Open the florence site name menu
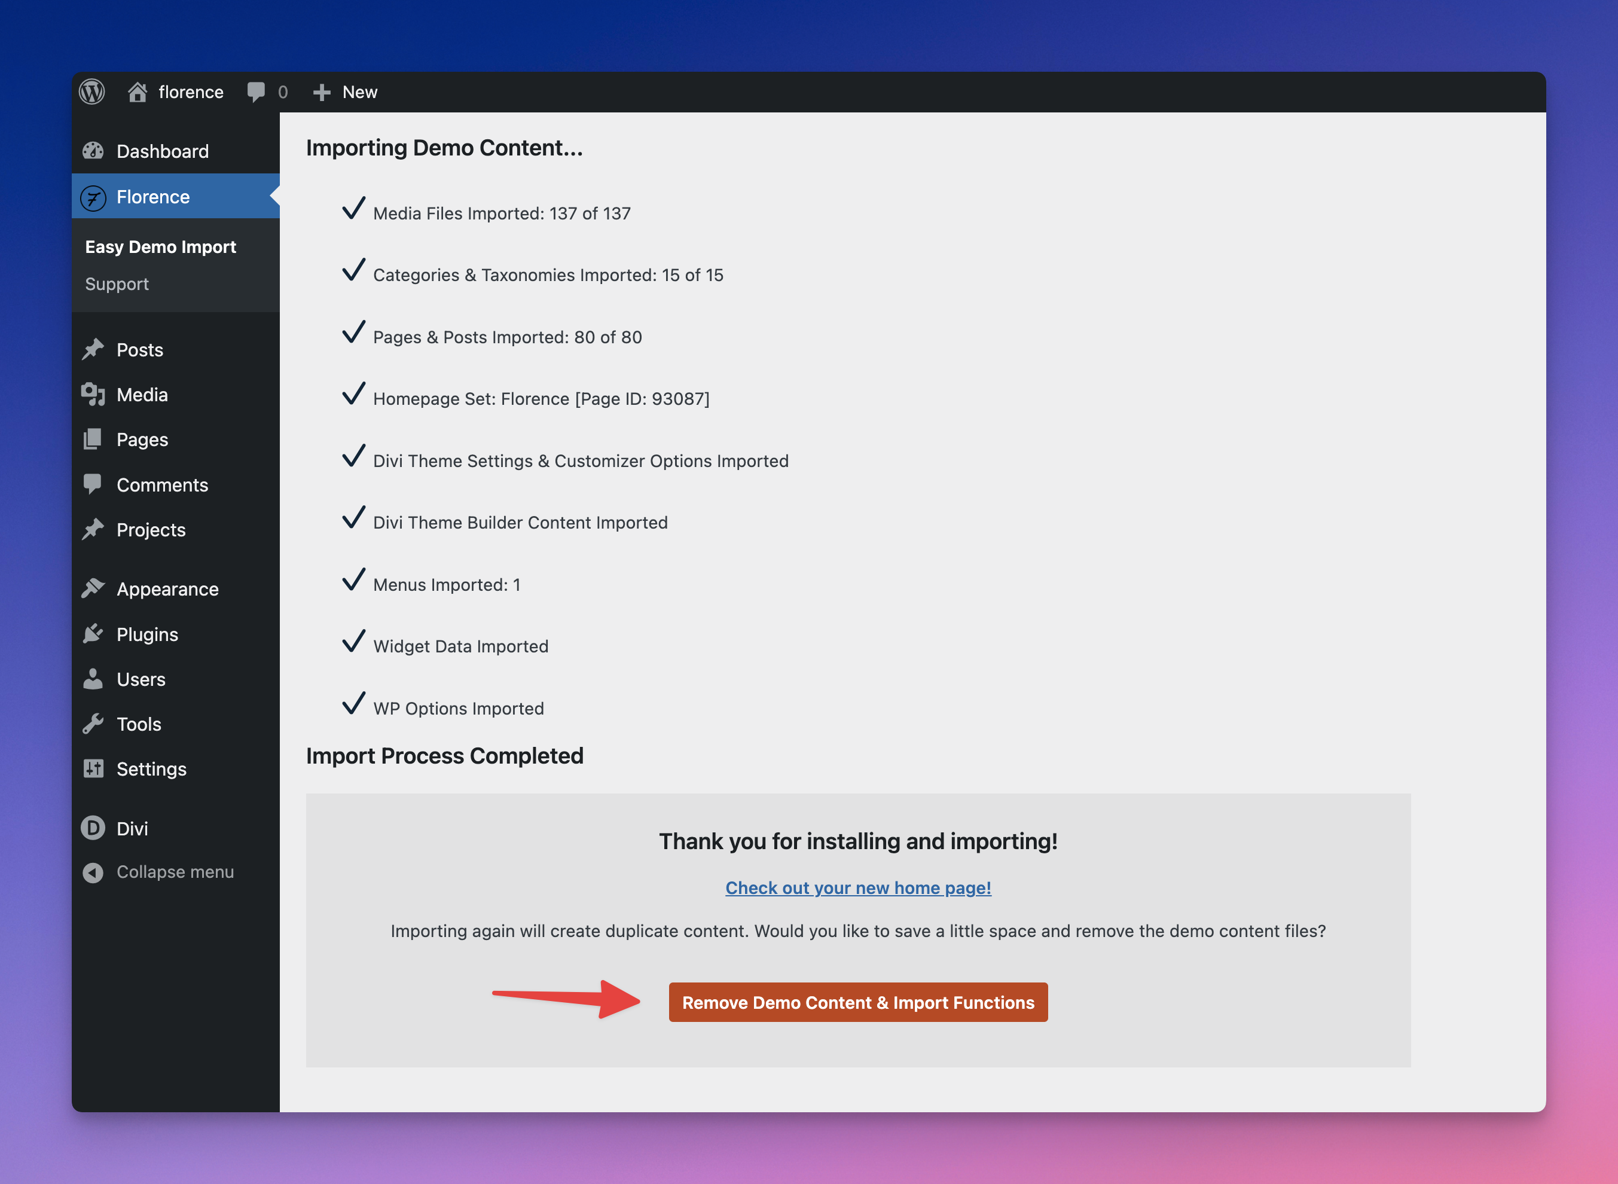 click(x=191, y=91)
